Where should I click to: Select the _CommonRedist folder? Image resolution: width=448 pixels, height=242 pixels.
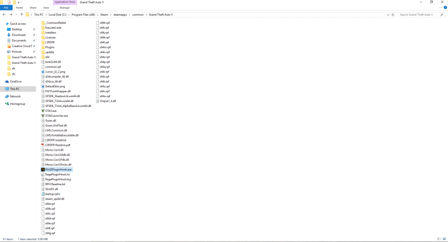point(53,23)
